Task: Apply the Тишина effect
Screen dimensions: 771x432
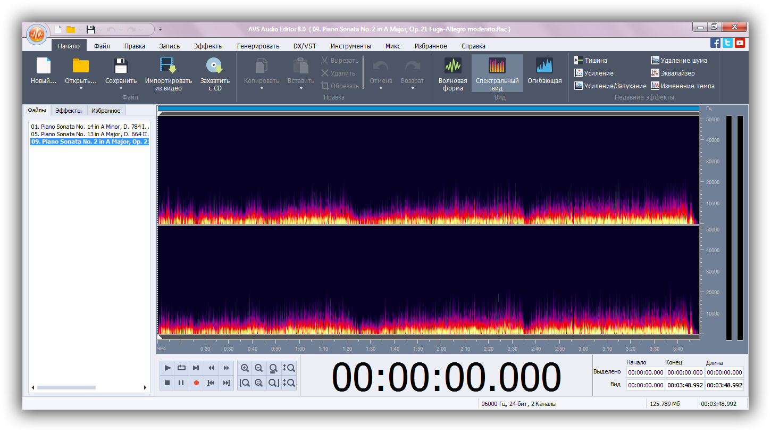Action: point(591,61)
